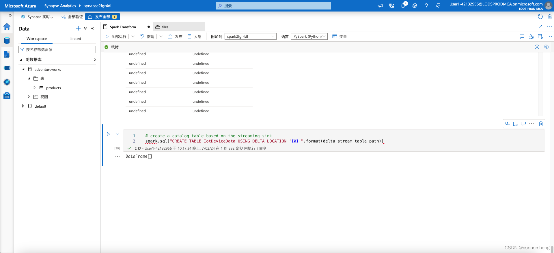The image size is (554, 253).
Task: Click the Azure search box
Action: click(x=273, y=6)
